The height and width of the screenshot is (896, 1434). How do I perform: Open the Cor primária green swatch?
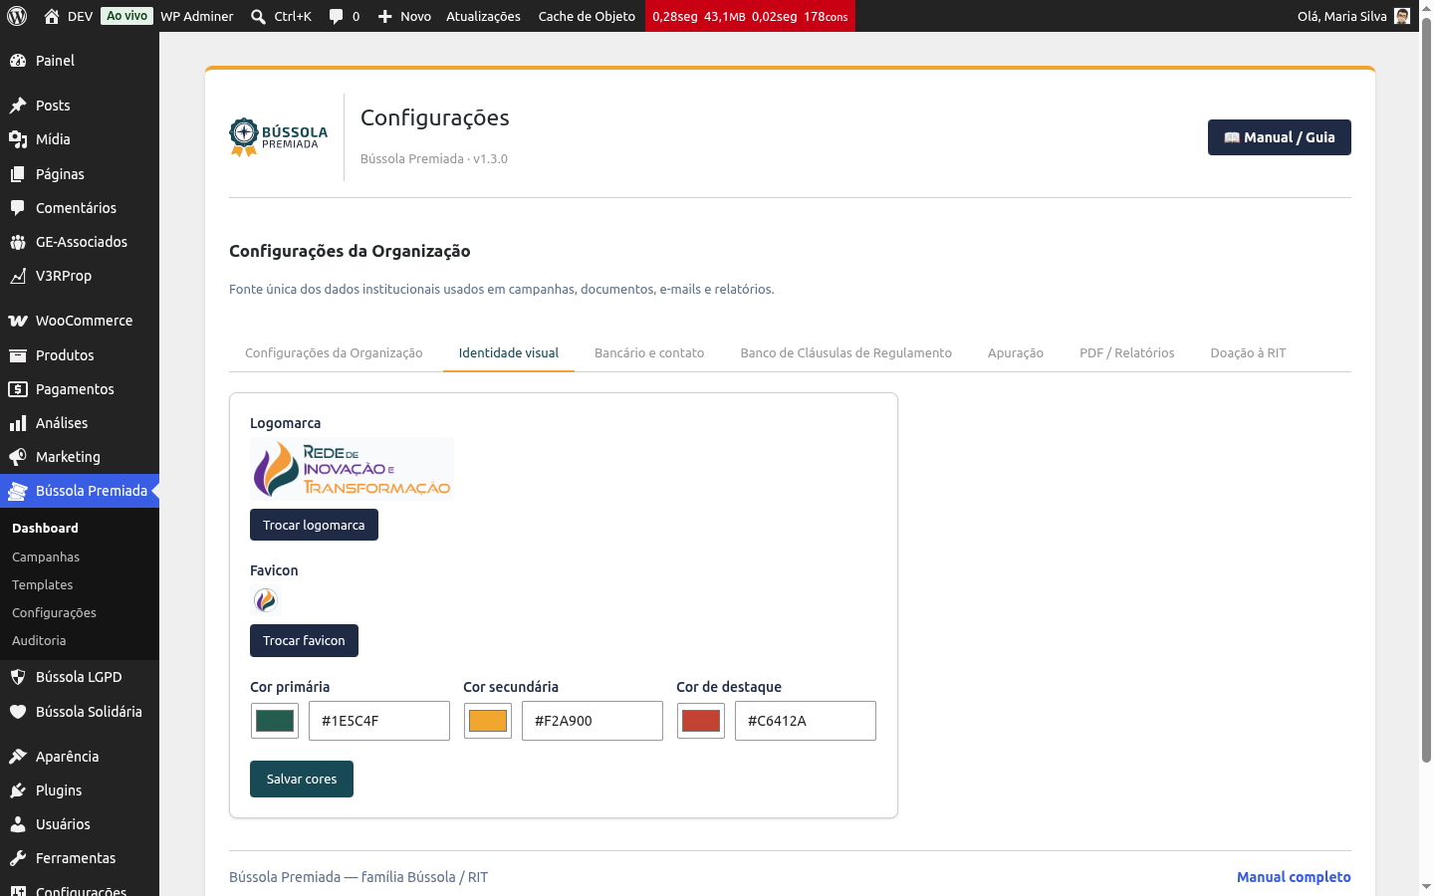pyautogui.click(x=275, y=721)
